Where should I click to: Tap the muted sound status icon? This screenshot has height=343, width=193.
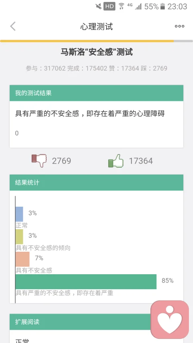[x=99, y=6]
